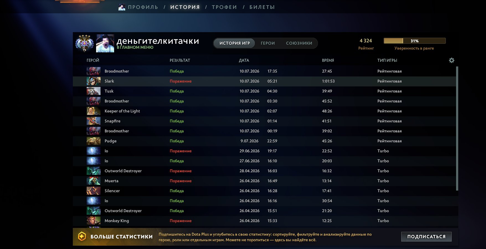Click the ПОДПИСАТЬСЯ button

426,237
